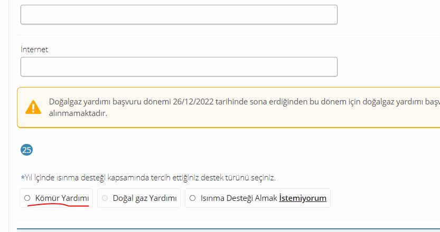Viewport: 440px width, 232px height.
Task: Click the Doğal gaz Yardımı label text
Action: tap(145, 198)
